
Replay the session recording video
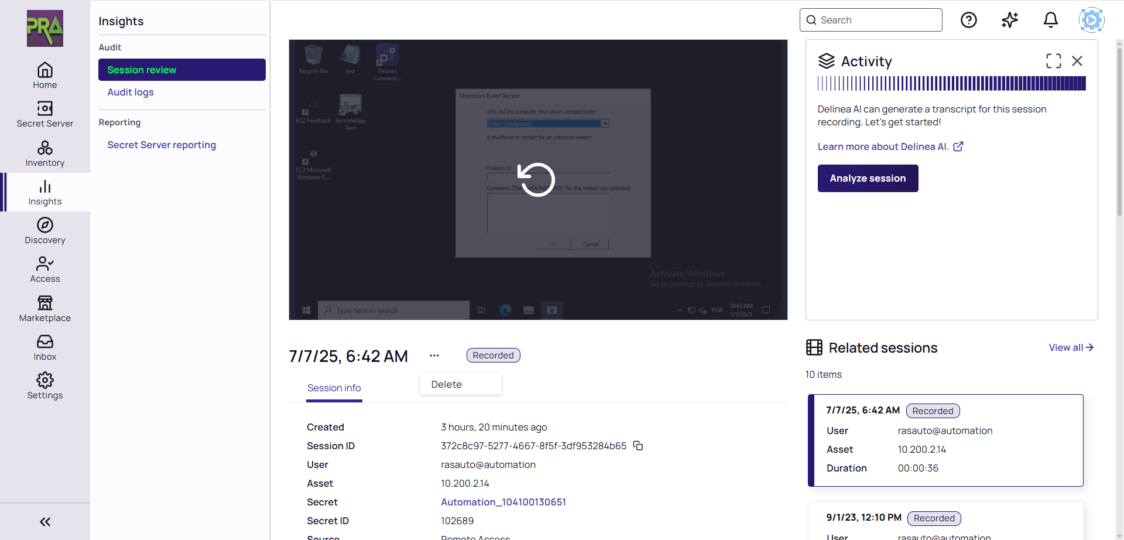tap(537, 180)
